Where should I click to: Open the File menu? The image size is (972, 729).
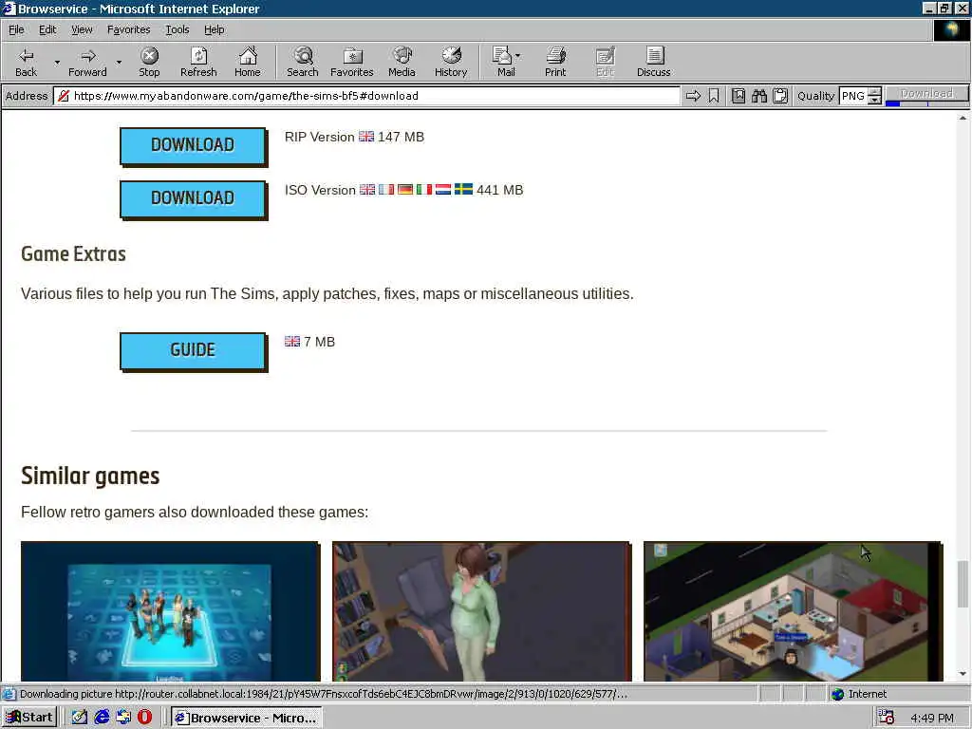point(16,29)
